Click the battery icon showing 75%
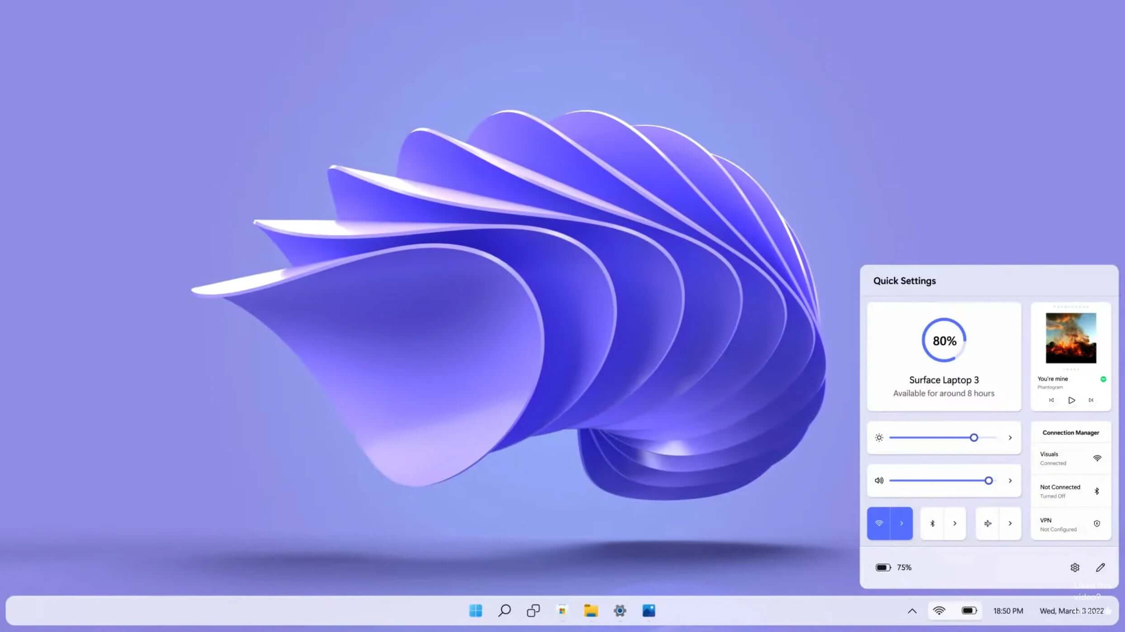Screen dimensions: 1125x632 coord(883,567)
